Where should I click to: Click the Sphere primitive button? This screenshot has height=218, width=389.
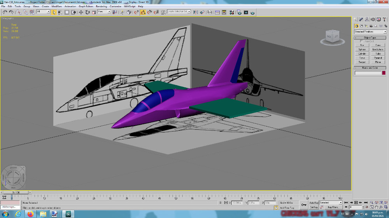pyautogui.click(x=362, y=50)
